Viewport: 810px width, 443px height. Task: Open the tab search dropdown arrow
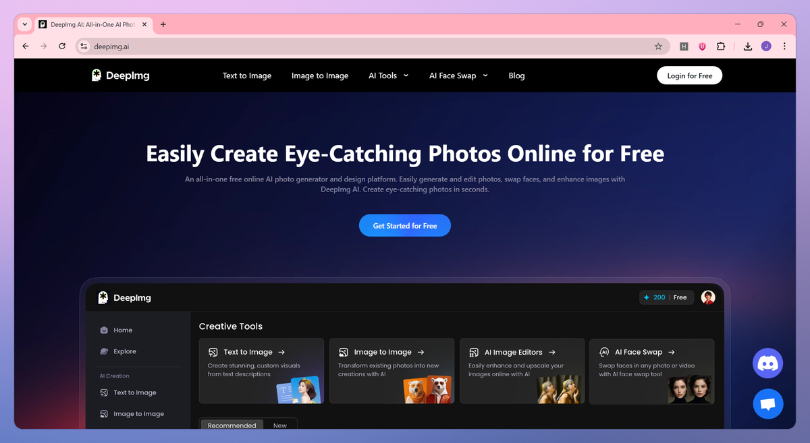[25, 24]
